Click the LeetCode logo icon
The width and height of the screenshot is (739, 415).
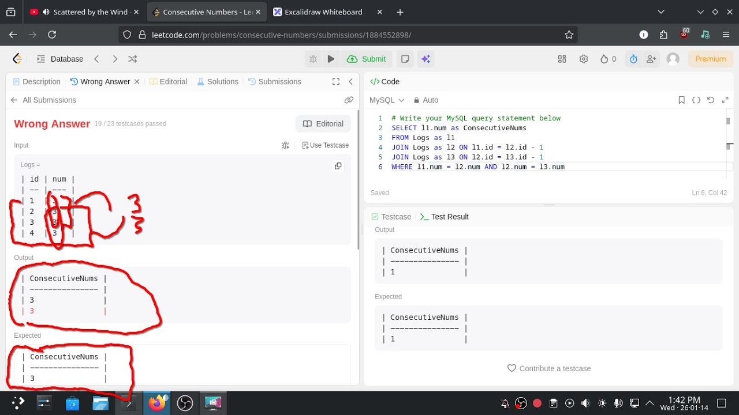click(17, 59)
